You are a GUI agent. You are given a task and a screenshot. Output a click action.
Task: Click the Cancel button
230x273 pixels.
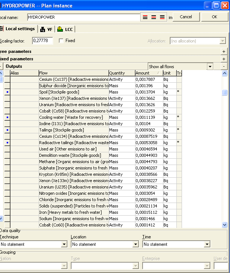(186, 17)
